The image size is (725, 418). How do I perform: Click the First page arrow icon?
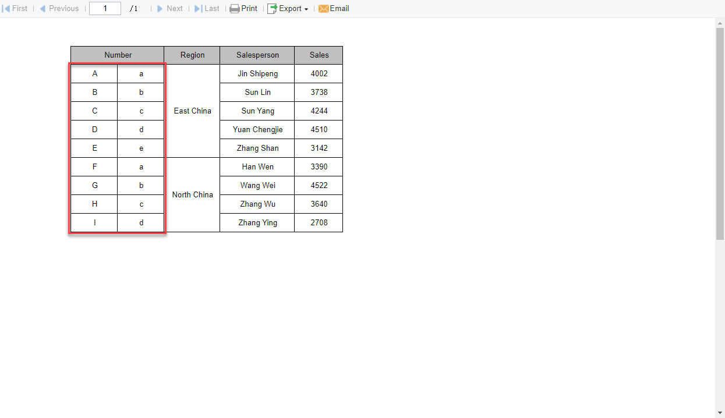coord(6,9)
